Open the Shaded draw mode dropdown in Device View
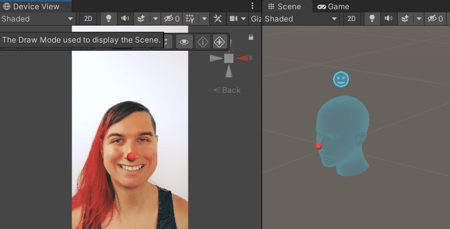The width and height of the screenshot is (450, 229). click(38, 19)
